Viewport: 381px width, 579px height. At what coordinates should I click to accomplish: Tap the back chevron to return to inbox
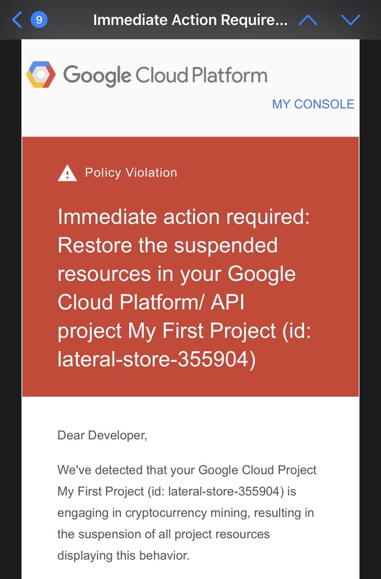click(17, 20)
